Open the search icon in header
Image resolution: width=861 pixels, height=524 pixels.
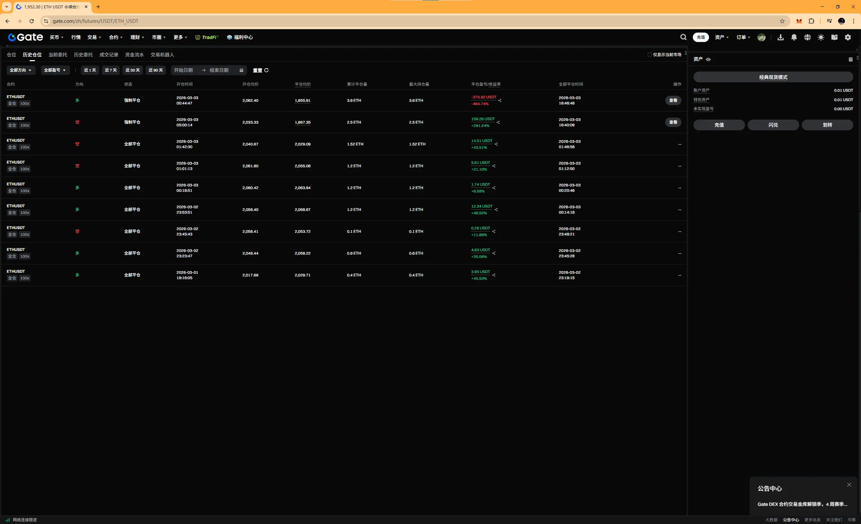[x=683, y=37]
